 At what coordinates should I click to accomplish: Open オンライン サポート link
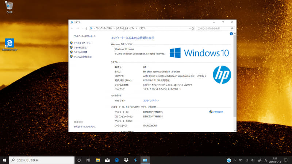(151, 101)
